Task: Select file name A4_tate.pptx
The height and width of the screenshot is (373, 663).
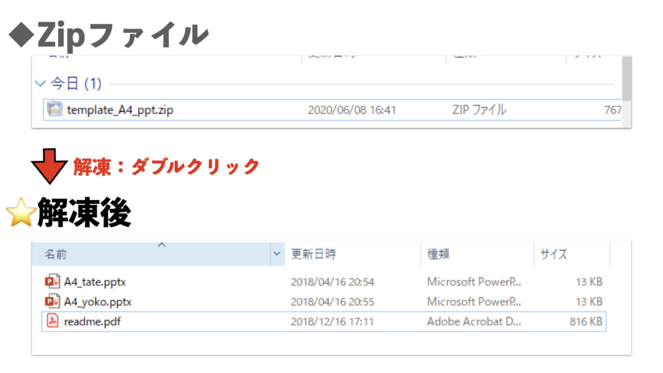Action: pyautogui.click(x=95, y=282)
